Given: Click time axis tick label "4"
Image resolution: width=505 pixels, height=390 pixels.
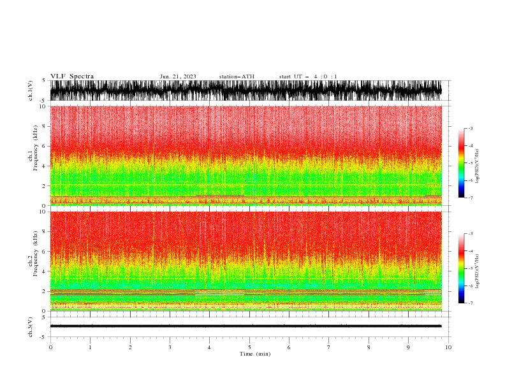Looking at the screenshot, I should 209,347.
